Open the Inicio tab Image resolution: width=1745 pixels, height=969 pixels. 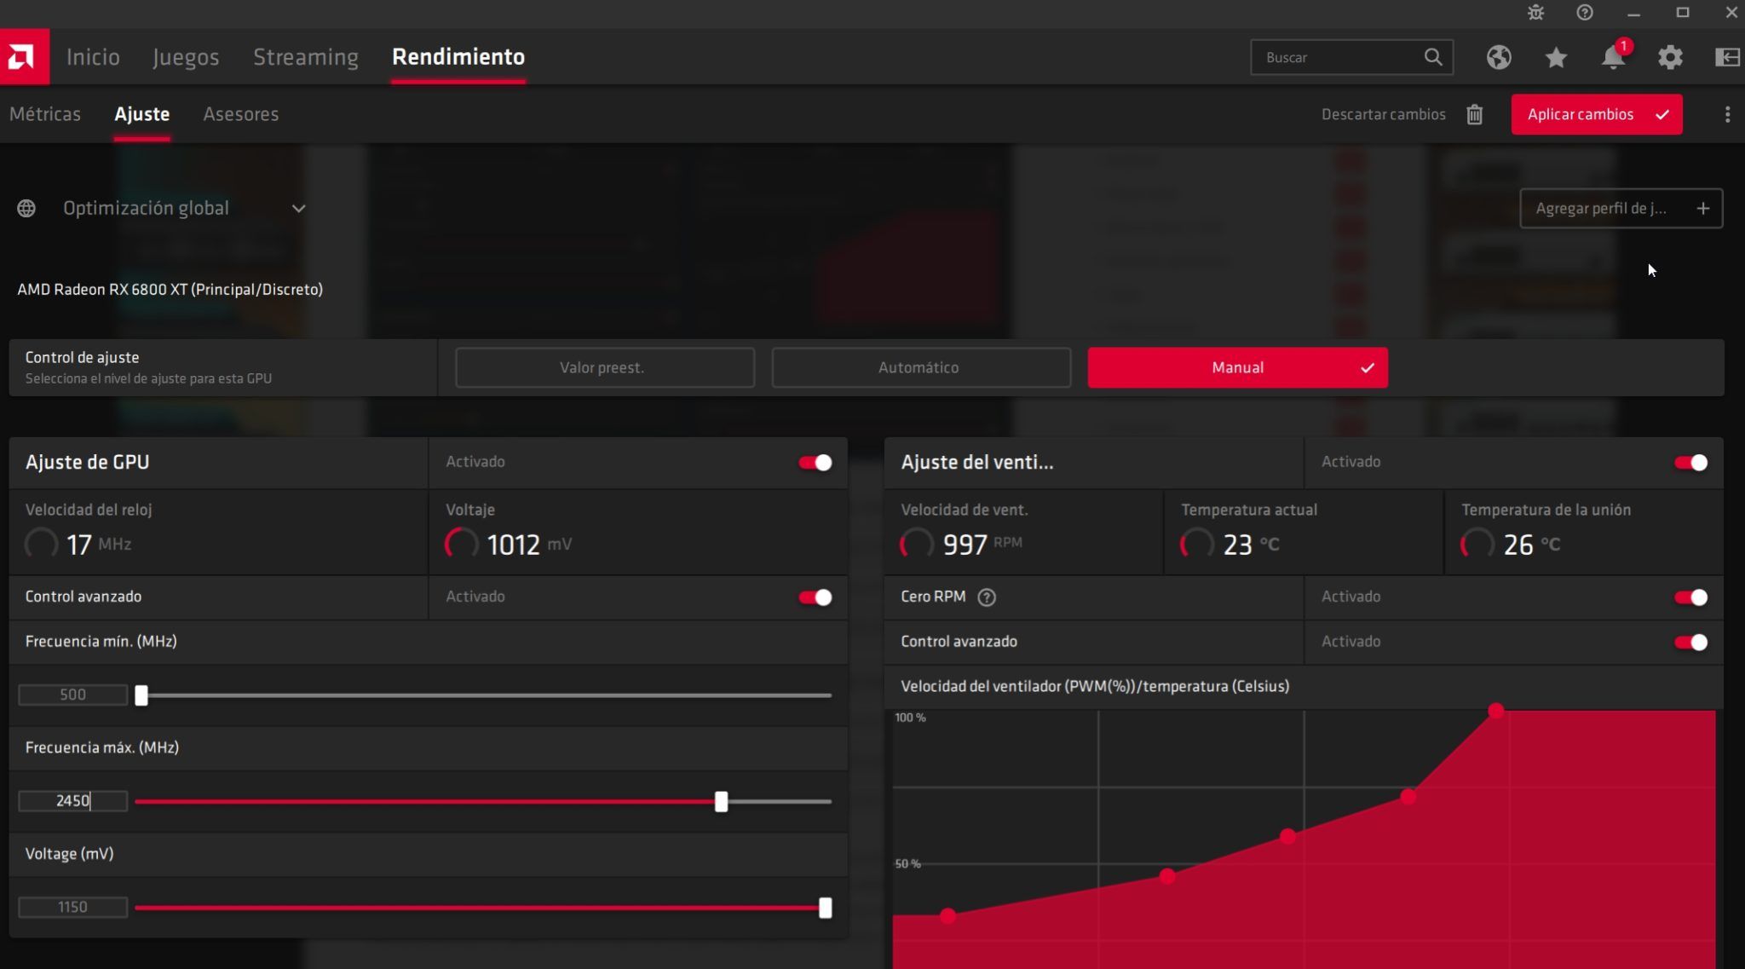pos(93,57)
